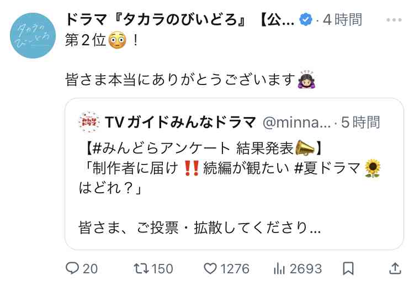The image size is (414, 286).
Task: Open the reply icon with 20 comments
Action: pos(72,268)
